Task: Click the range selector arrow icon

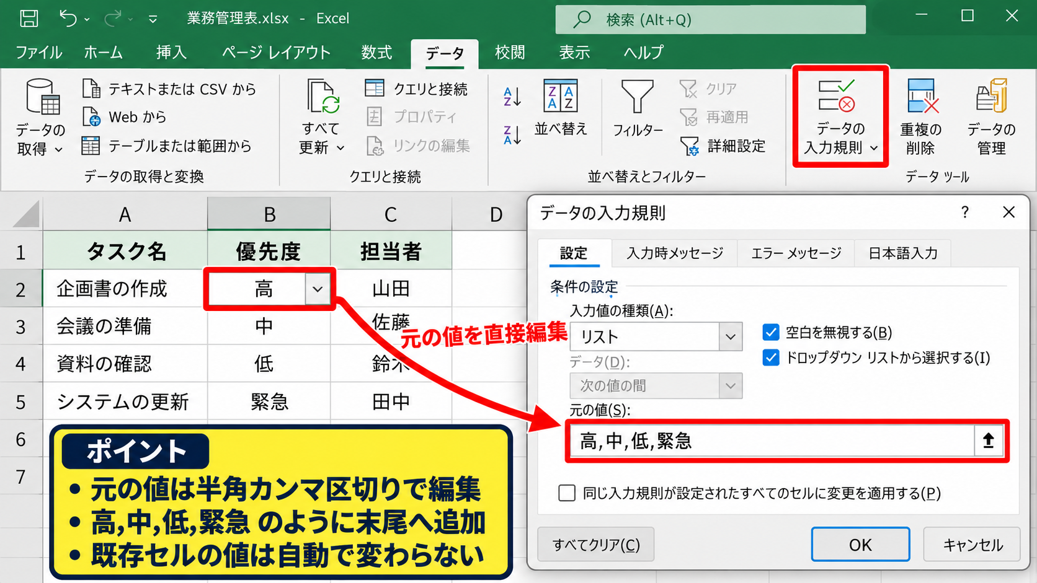Action: (x=989, y=441)
